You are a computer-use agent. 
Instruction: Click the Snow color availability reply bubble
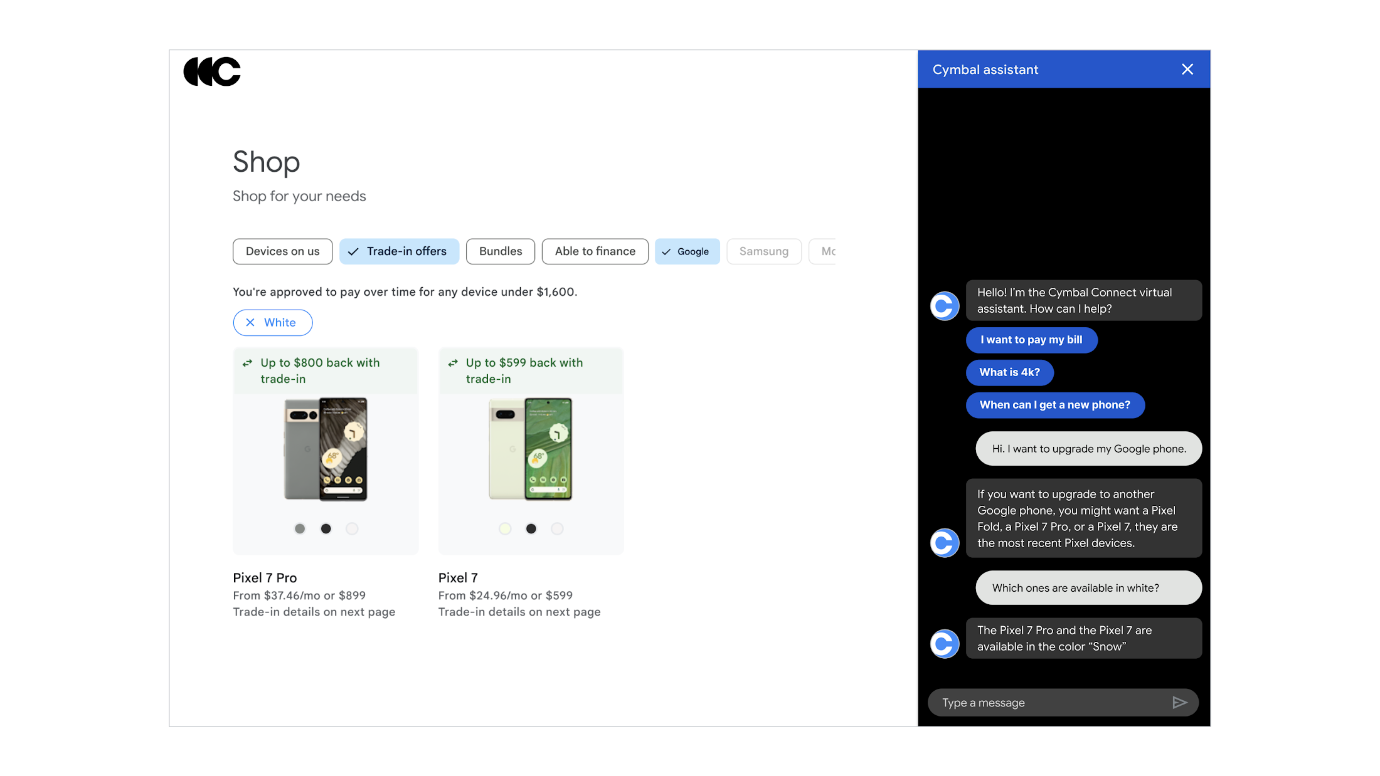tap(1084, 638)
